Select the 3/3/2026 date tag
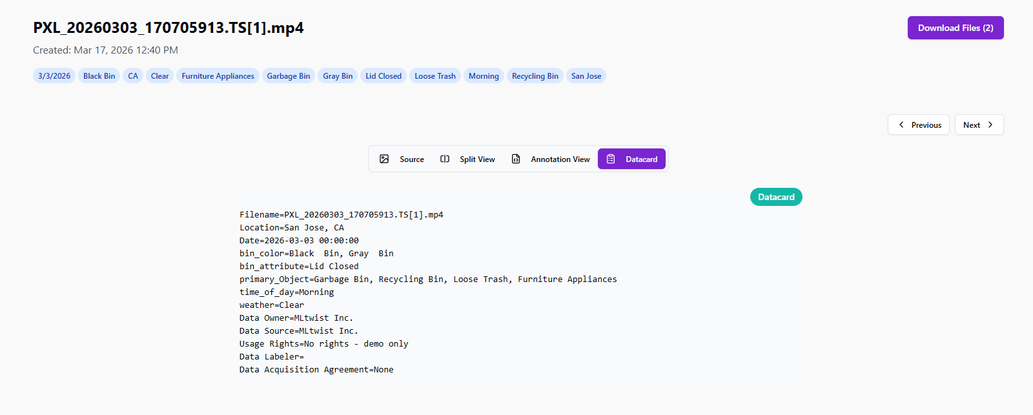Image resolution: width=1033 pixels, height=415 pixels. pyautogui.click(x=54, y=76)
